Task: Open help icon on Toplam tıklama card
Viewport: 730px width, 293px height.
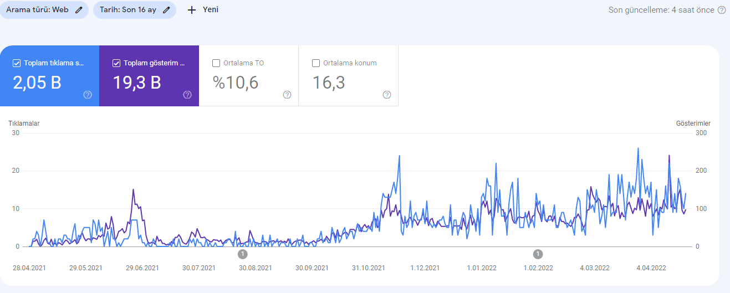Action: pyautogui.click(x=88, y=95)
